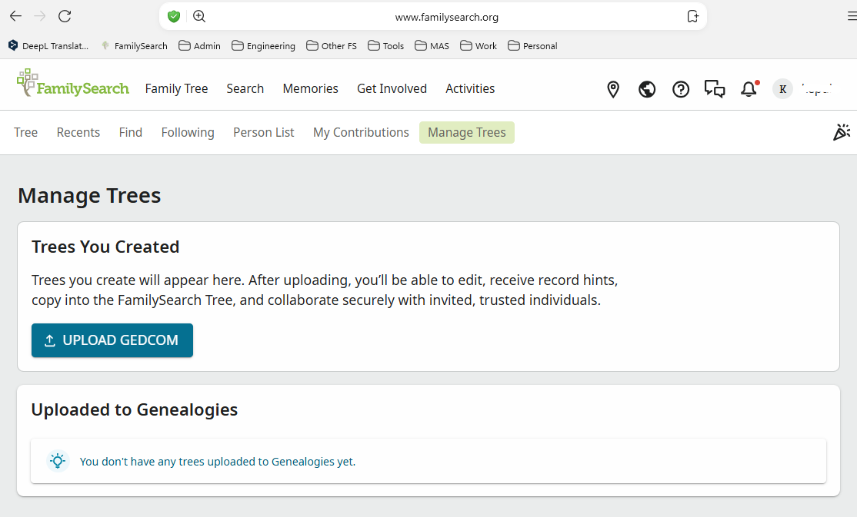
Task: Expand the Other FS bookmarks folder
Action: pos(332,46)
